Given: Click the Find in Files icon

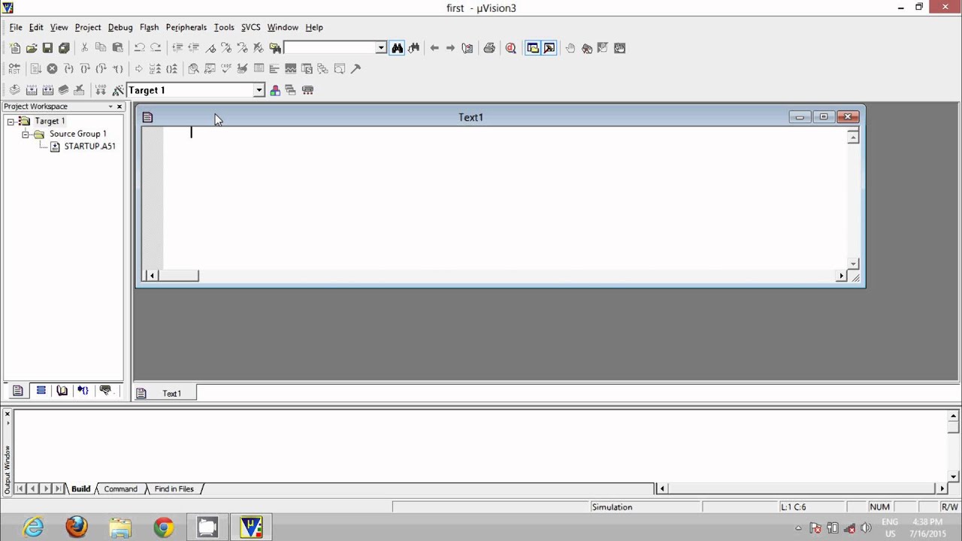Looking at the screenshot, I should point(275,48).
